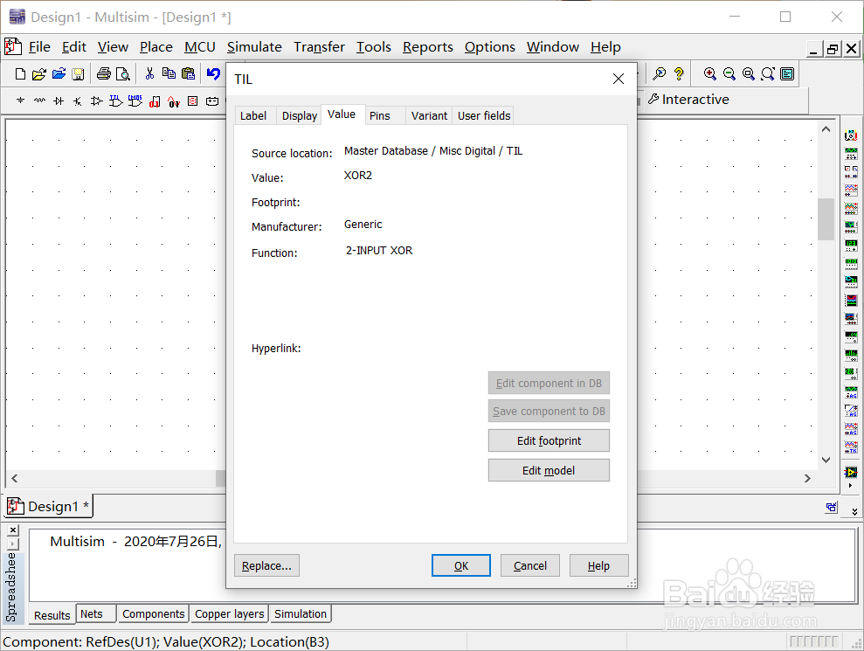The image size is (864, 651).
Task: Open the Simulation spreadsheet tab
Action: click(x=301, y=614)
